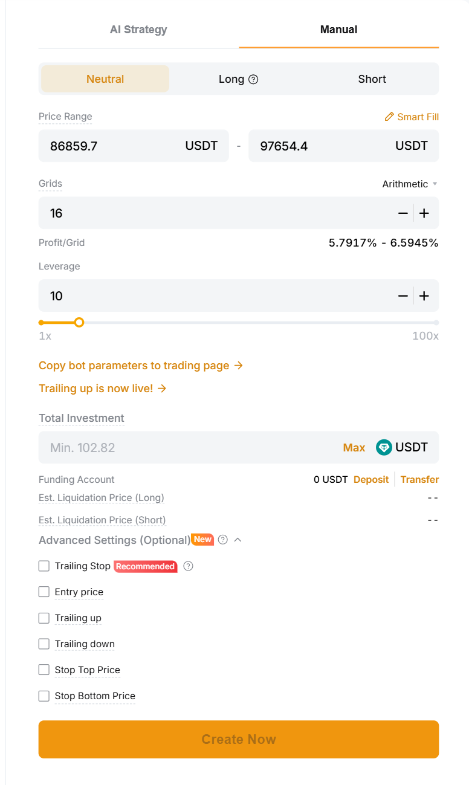Switch to the AI Strategy tab
Image resolution: width=469 pixels, height=785 pixels.
coord(138,29)
